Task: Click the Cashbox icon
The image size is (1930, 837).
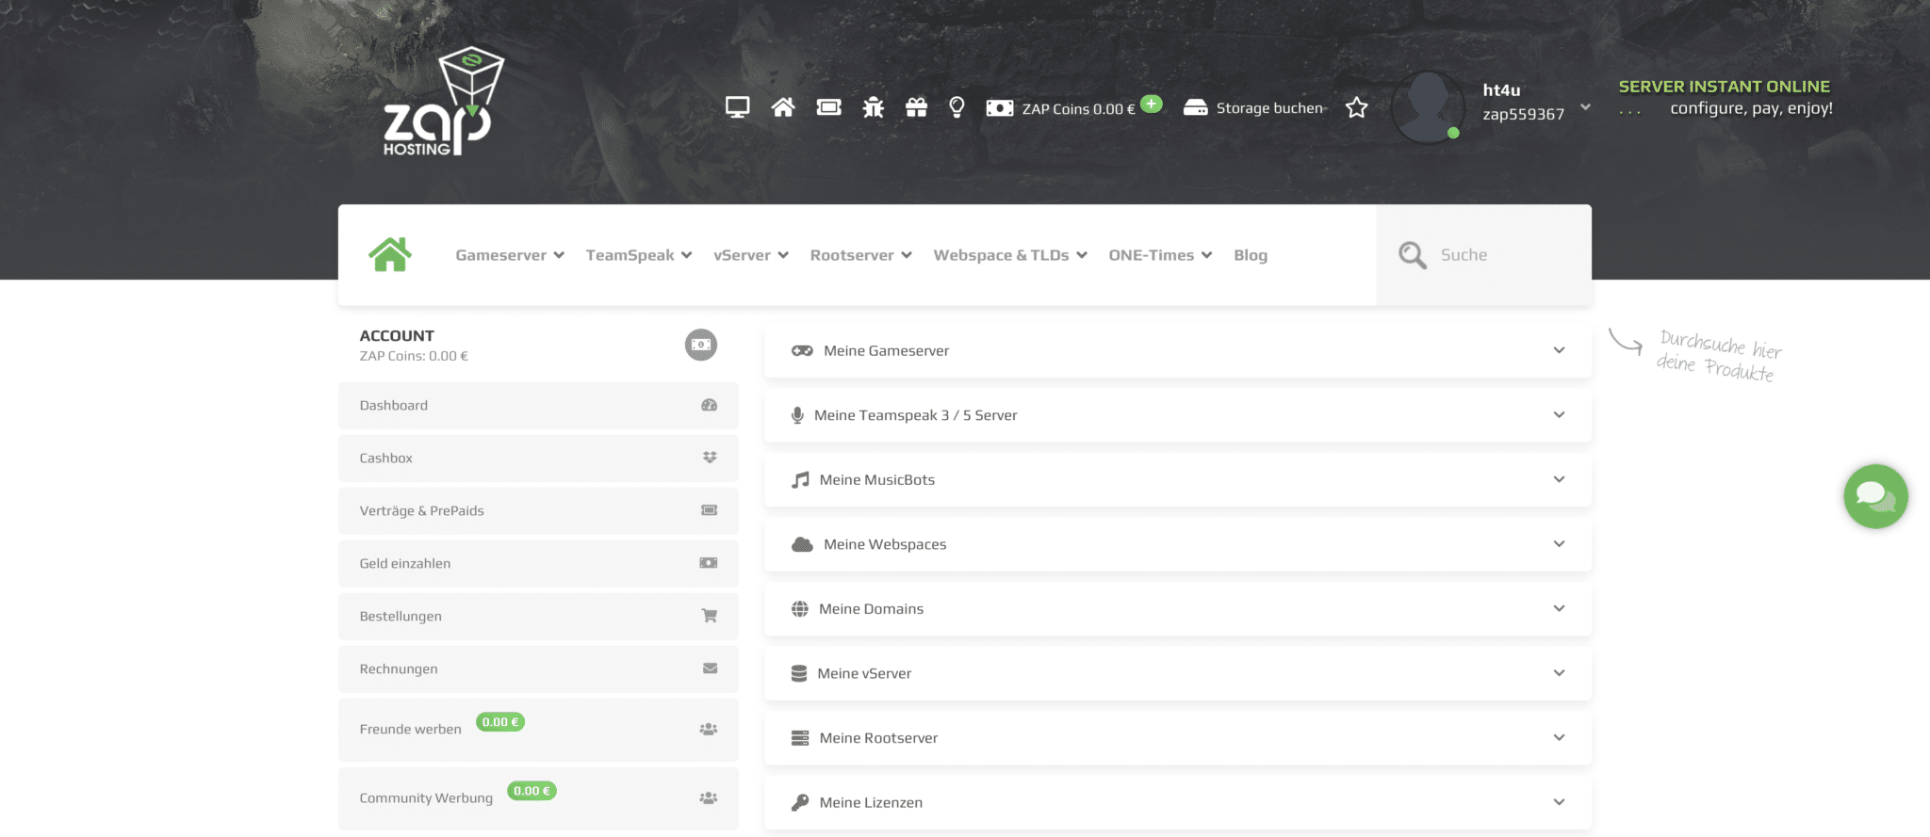Action: coord(710,458)
